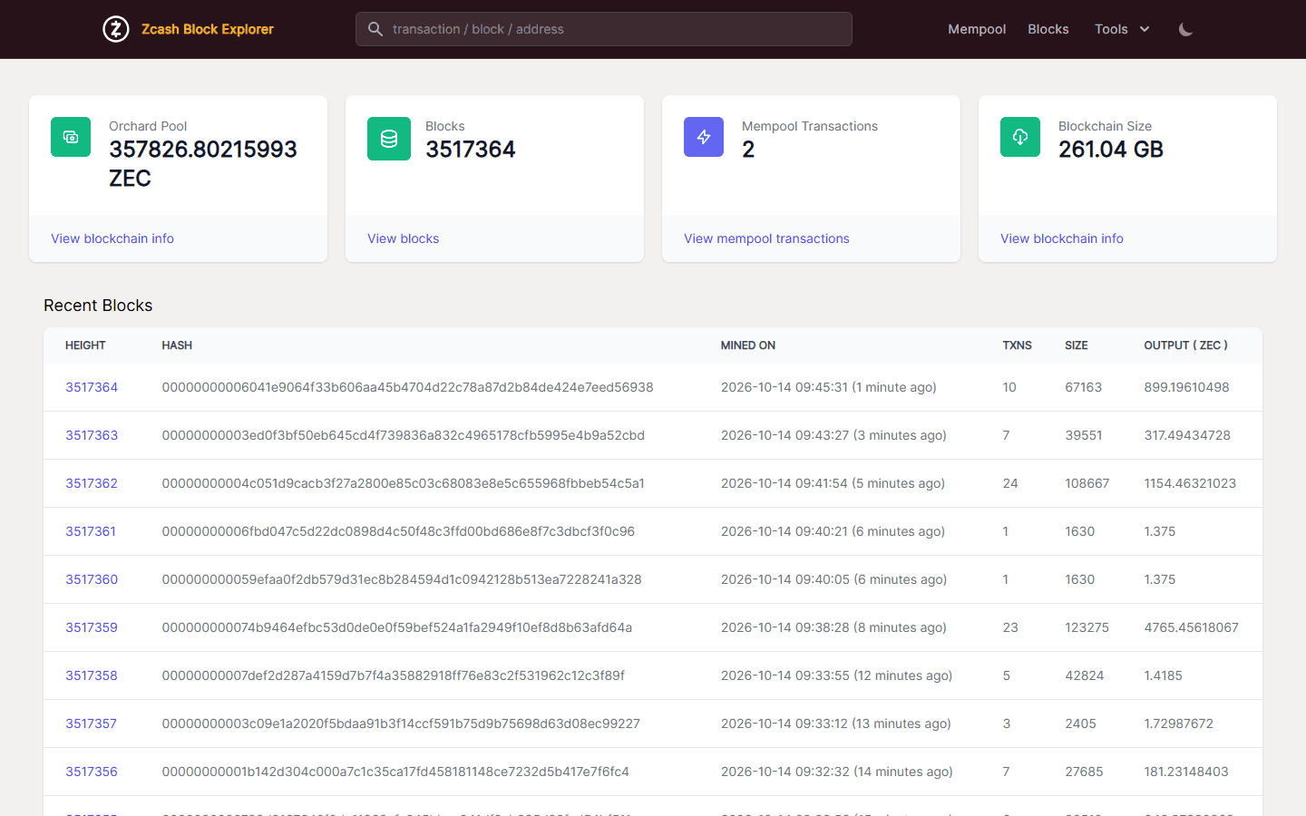
Task: Click output value 4765.45618067
Action: coord(1191,627)
